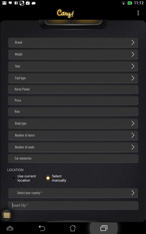Open the Gmail notification icon in status bar
The height and width of the screenshot is (234, 146).
(x=4, y=3)
